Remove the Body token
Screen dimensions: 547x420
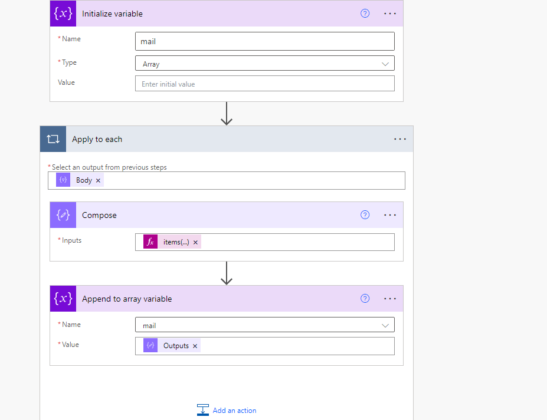pyautogui.click(x=98, y=180)
